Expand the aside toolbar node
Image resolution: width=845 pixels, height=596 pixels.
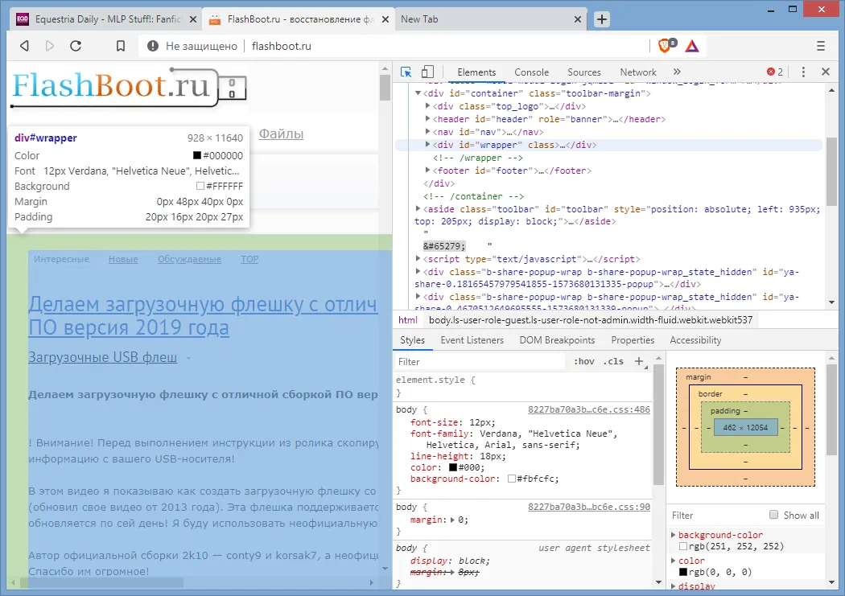pos(418,209)
